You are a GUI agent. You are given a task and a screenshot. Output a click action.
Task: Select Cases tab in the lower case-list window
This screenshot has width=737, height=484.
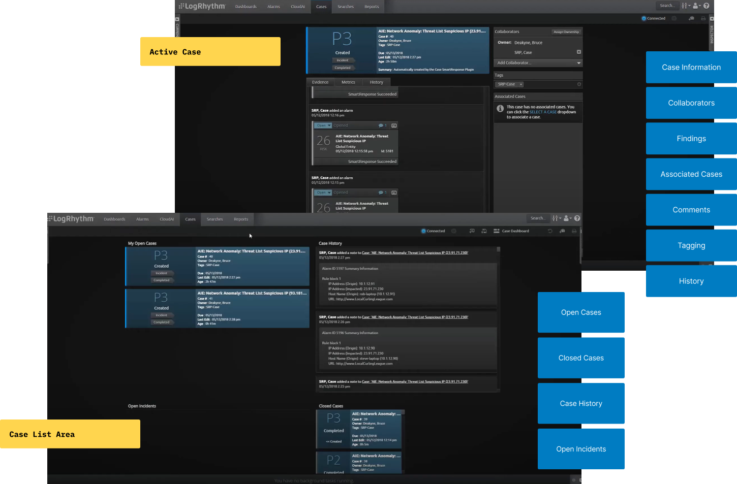tap(191, 219)
